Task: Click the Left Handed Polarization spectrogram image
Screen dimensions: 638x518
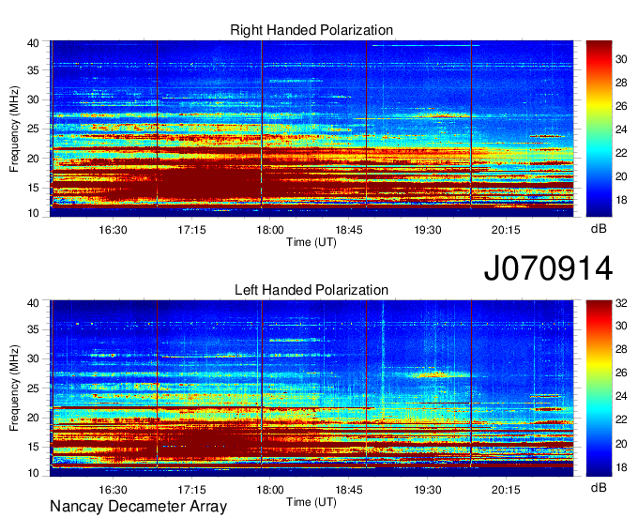Action: pyautogui.click(x=311, y=388)
